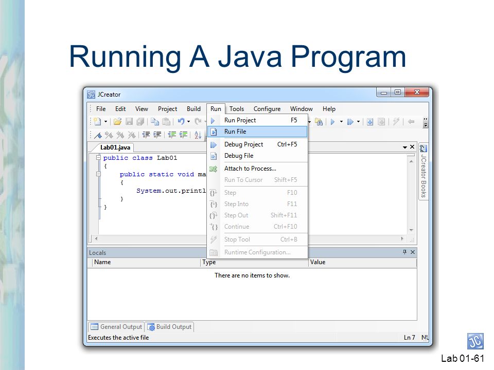
Task: Click the Toggle Bookmark flag icon
Action: point(98,135)
